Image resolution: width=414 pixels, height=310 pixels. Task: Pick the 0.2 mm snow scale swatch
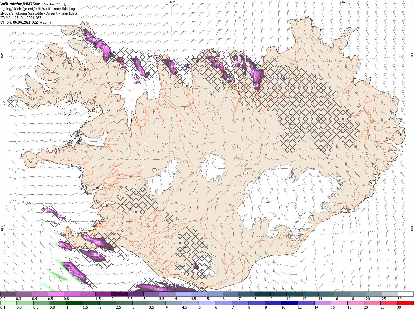pyautogui.click(x=8, y=294)
